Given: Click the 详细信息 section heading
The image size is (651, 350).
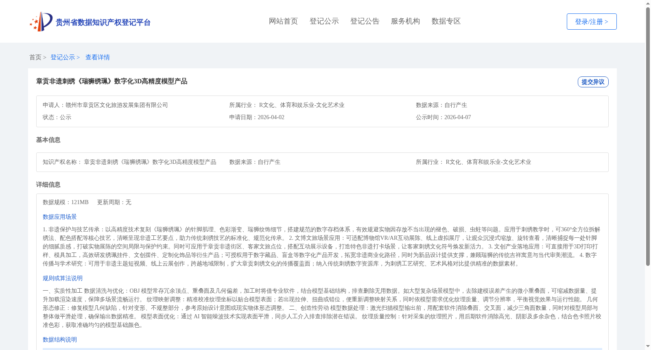Looking at the screenshot, I should click(x=48, y=185).
